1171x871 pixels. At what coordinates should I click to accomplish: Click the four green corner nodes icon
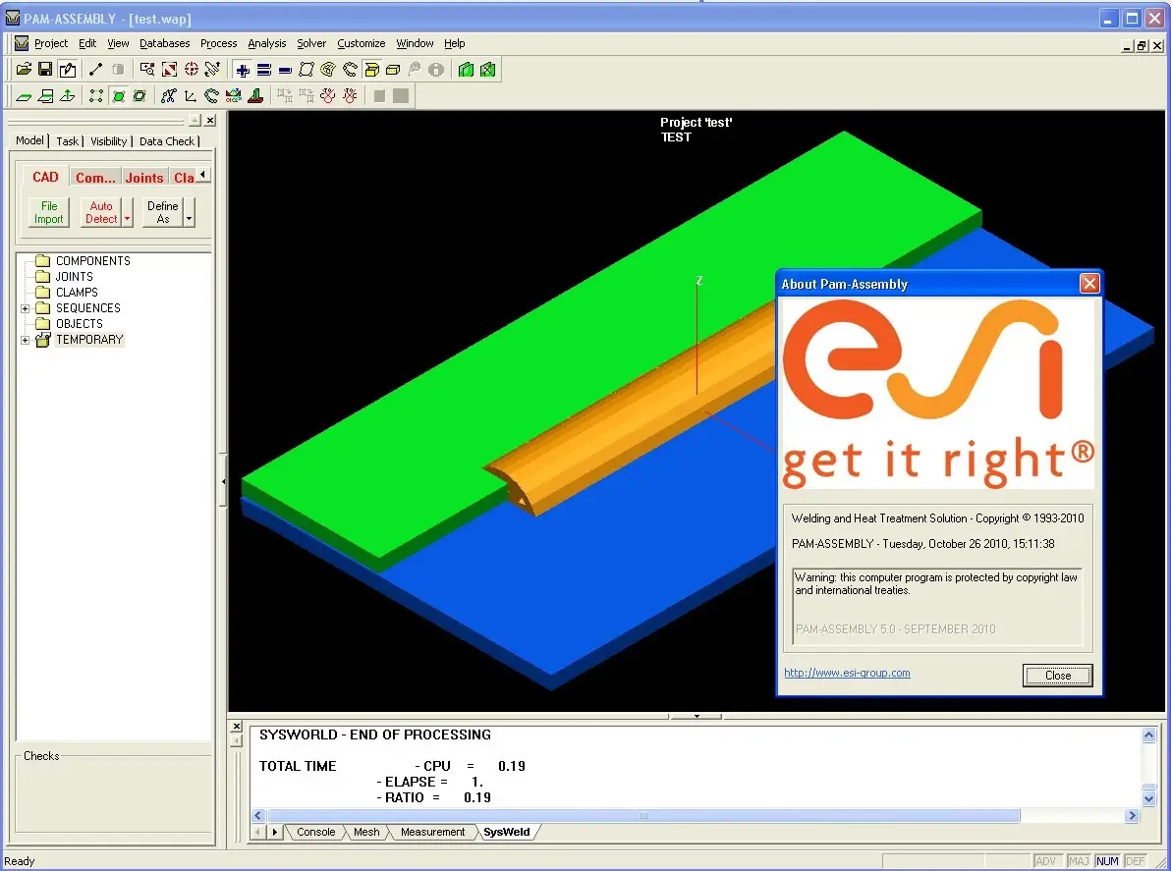point(96,96)
